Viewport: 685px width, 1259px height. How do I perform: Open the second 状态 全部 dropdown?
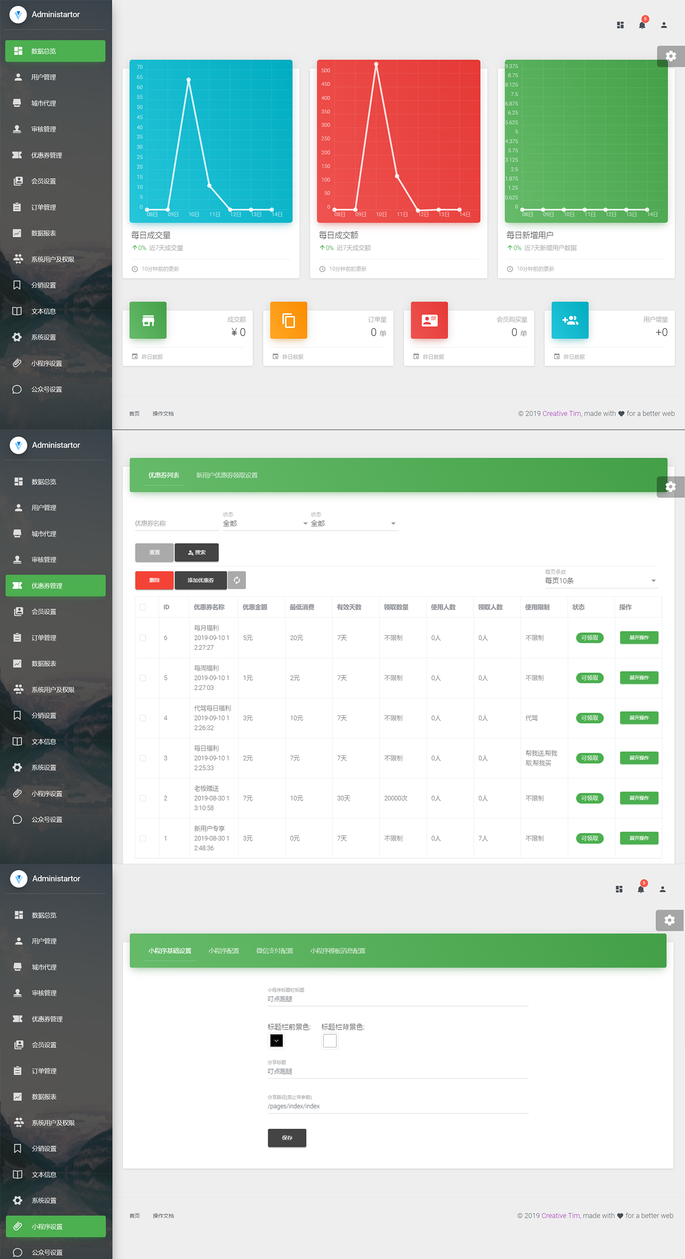coord(353,523)
